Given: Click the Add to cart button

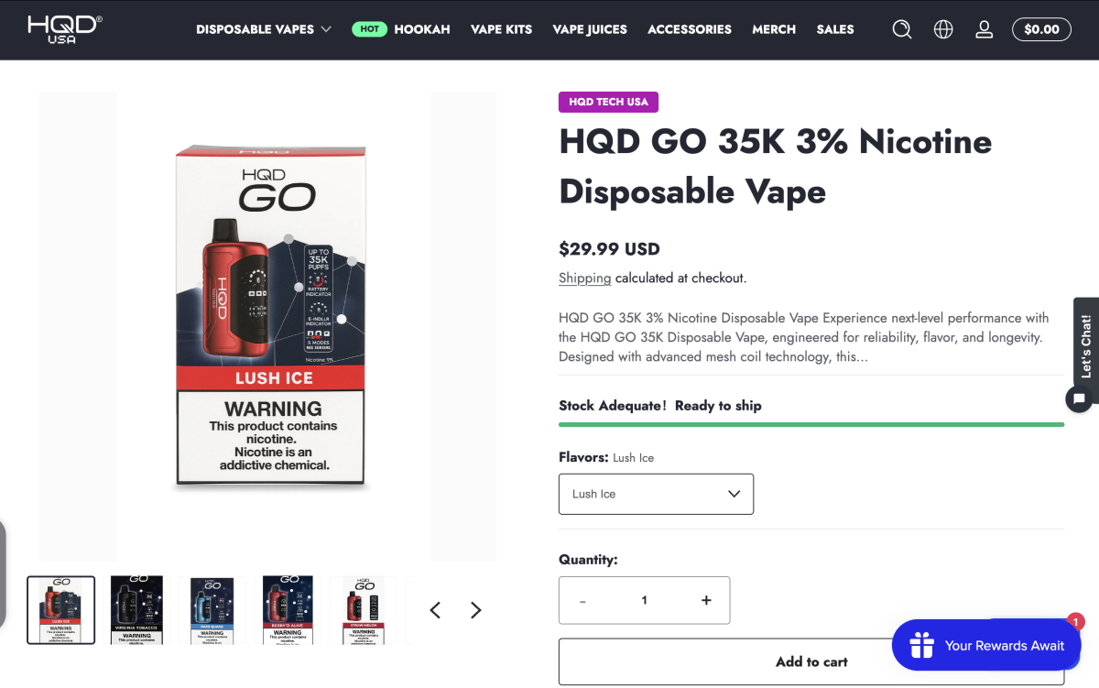Looking at the screenshot, I should 811,661.
